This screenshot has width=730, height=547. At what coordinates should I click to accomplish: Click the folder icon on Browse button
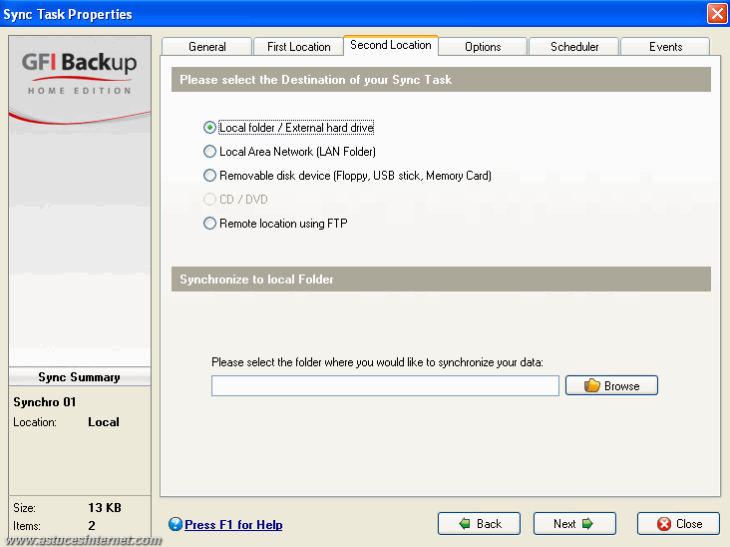tap(591, 385)
